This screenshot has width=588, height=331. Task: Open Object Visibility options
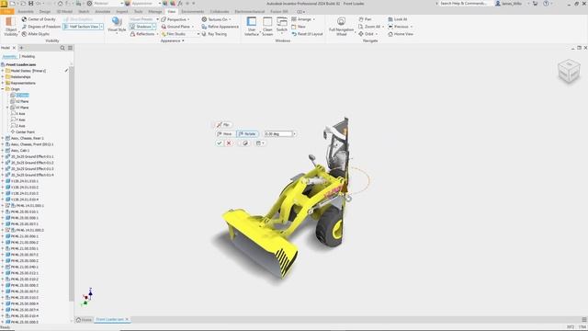tap(10, 27)
